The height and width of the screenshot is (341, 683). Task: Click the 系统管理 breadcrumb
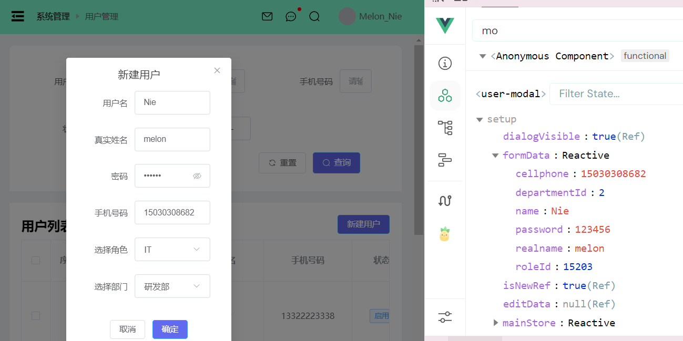(53, 16)
